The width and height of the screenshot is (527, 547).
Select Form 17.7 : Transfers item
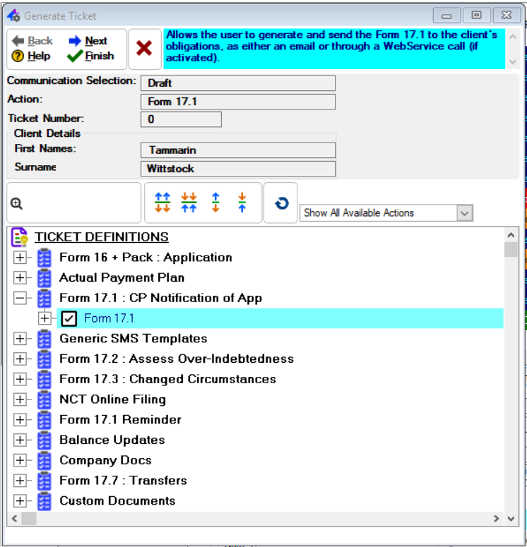click(x=123, y=481)
